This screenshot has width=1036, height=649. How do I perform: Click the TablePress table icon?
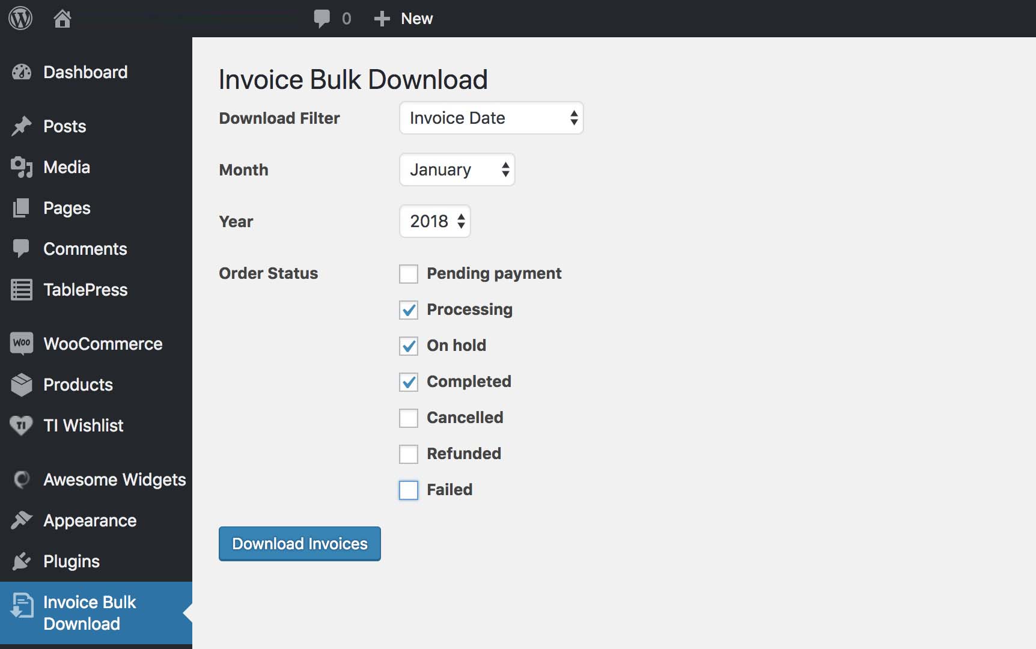pyautogui.click(x=22, y=290)
